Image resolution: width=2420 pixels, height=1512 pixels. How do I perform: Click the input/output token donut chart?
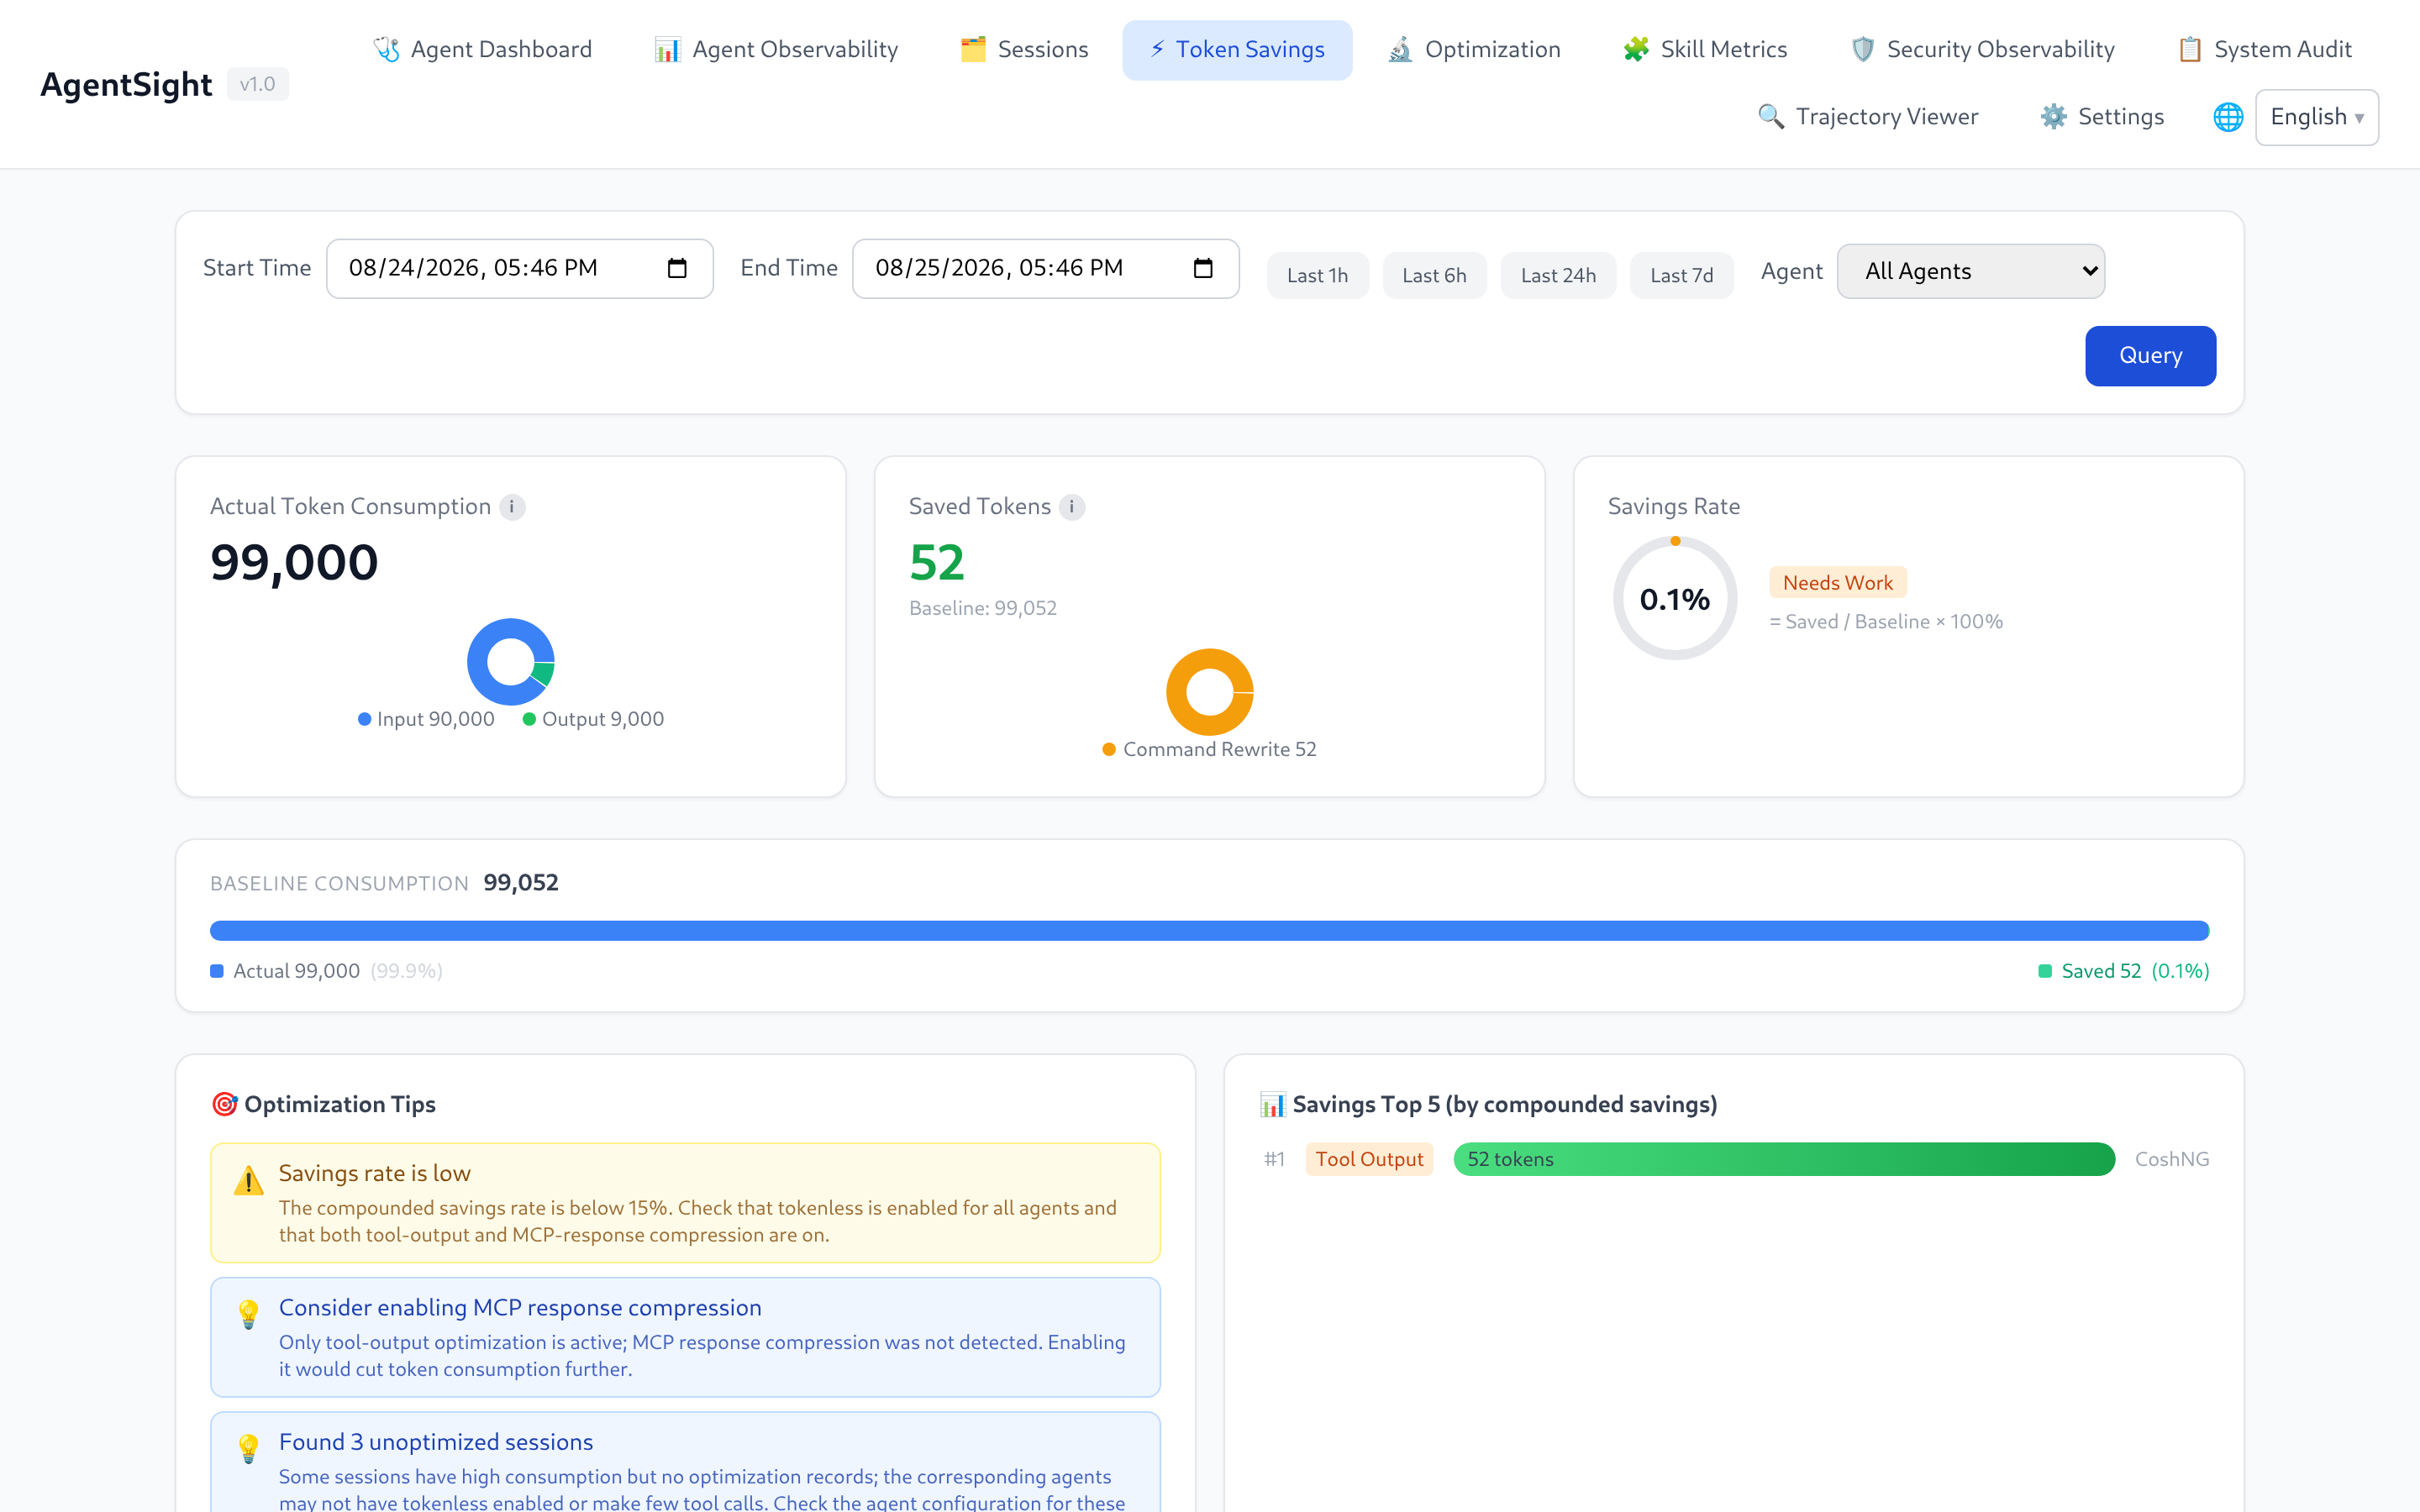(511, 661)
